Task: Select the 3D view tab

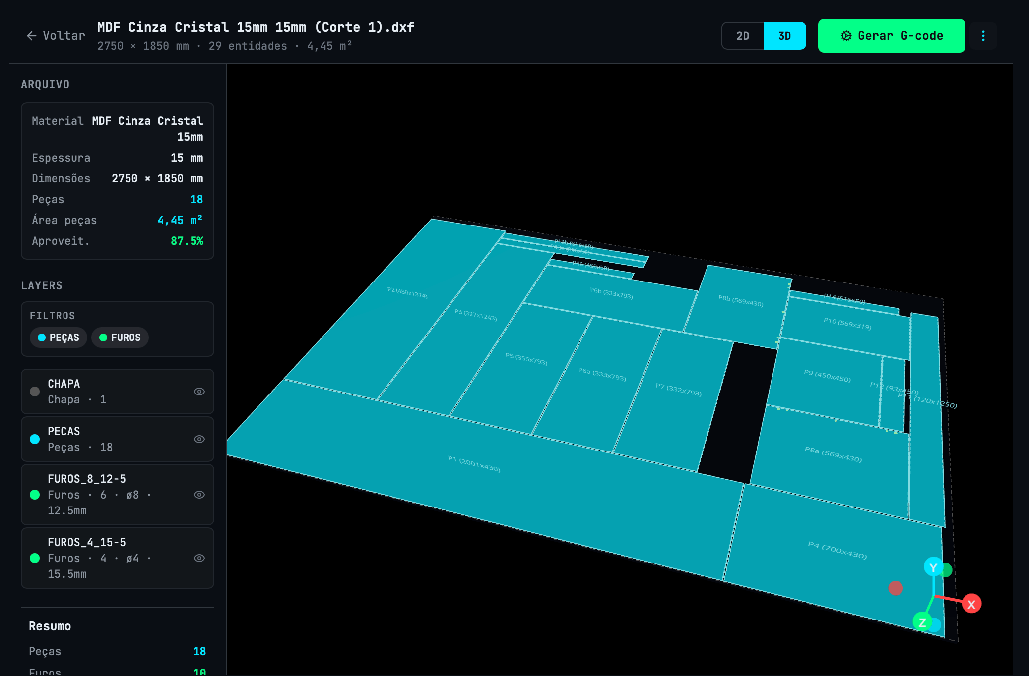Action: [x=784, y=36]
